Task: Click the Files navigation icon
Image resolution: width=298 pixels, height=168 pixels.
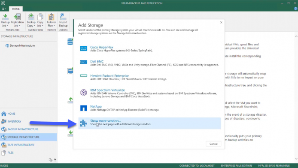Action: [4, 153]
